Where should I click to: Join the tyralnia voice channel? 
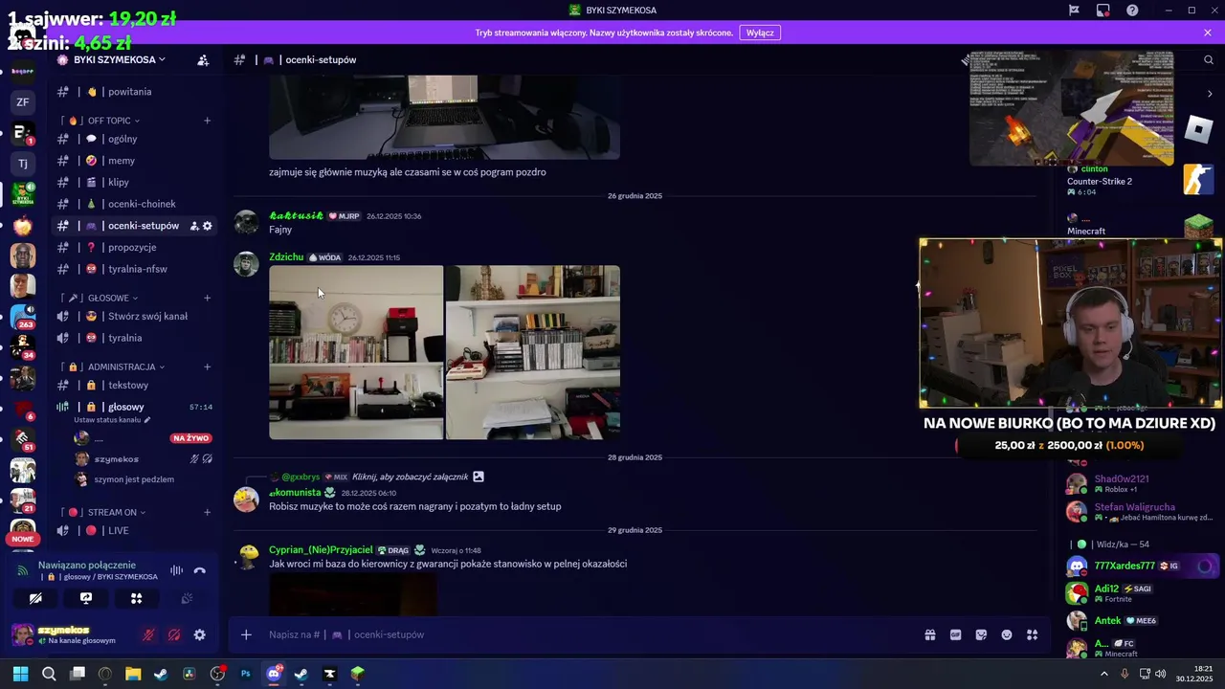point(136,338)
